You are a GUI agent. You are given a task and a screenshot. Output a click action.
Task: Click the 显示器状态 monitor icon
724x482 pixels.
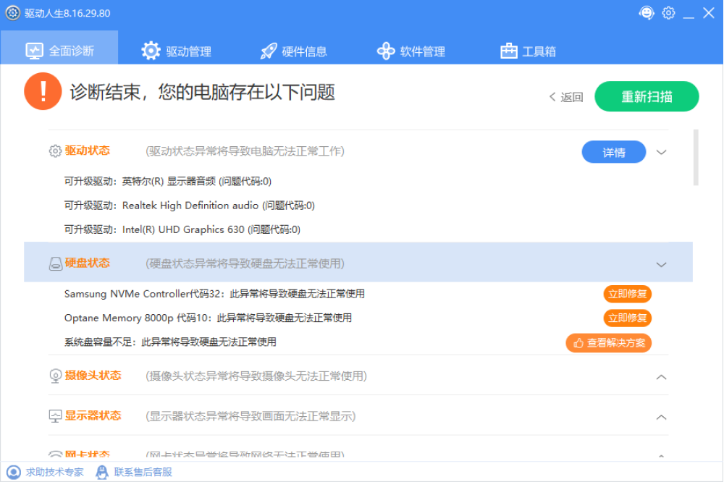point(55,416)
